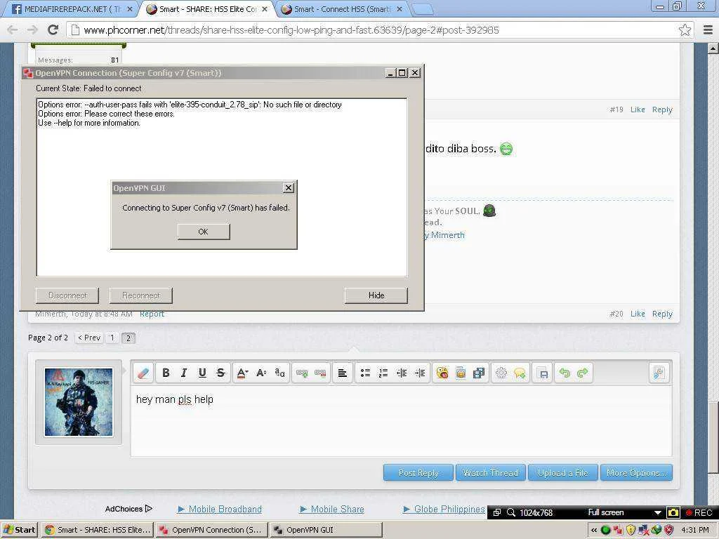Click the REC record button

coord(699,512)
